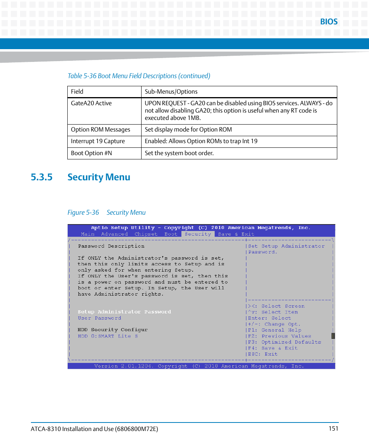Click the '^v: Select Item' line
The height and width of the screenshot is (443, 369).
(x=273, y=312)
